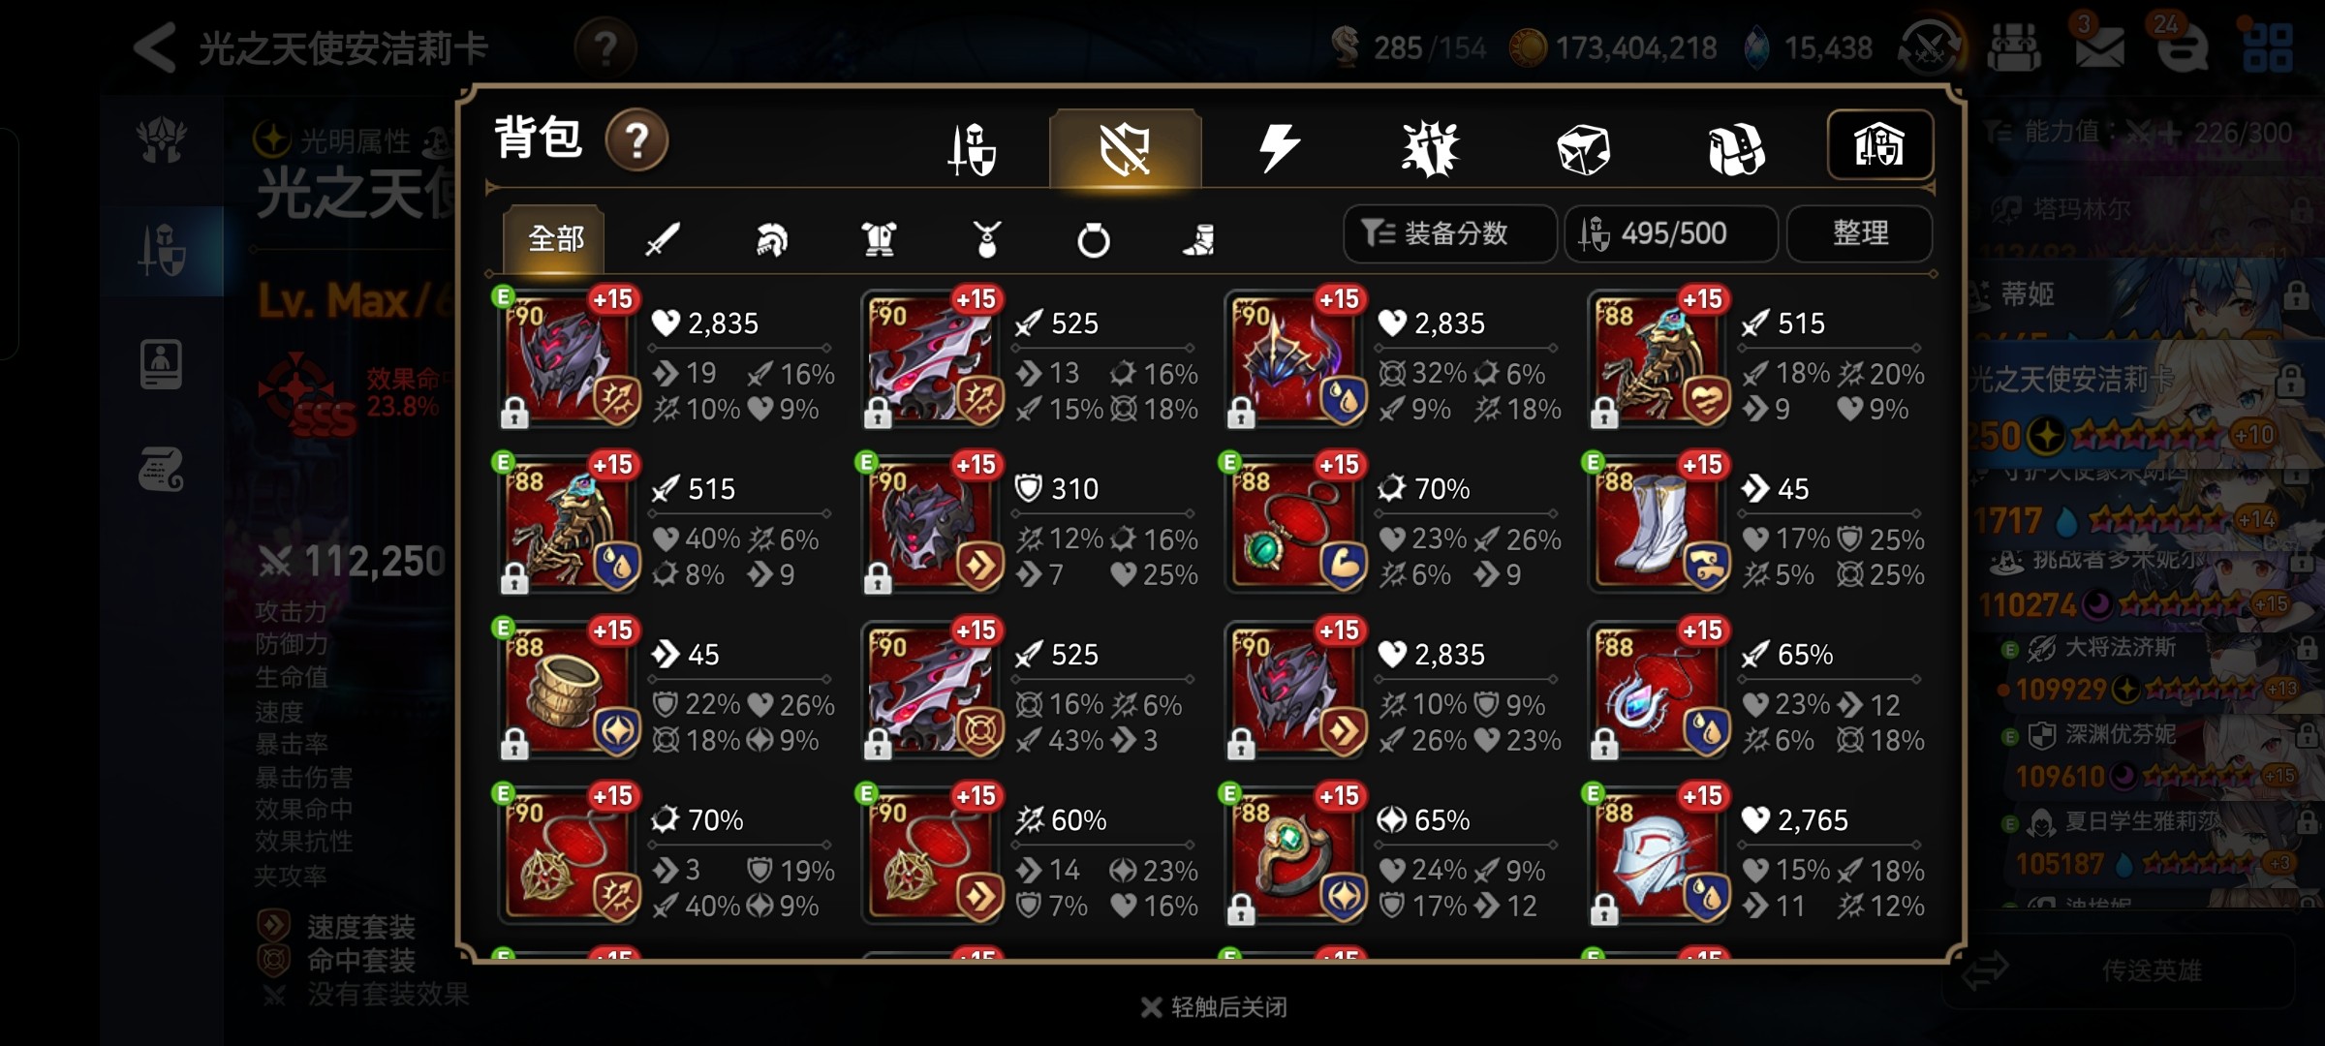The height and width of the screenshot is (1046, 2325).
Task: Open the lightning bolt bag category
Action: coord(1279,148)
